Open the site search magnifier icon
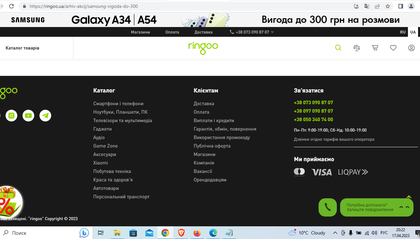Image resolution: width=420 pixels, height=239 pixels. [338, 48]
